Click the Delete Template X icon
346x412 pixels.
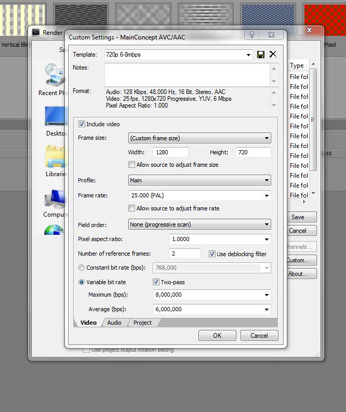click(273, 55)
